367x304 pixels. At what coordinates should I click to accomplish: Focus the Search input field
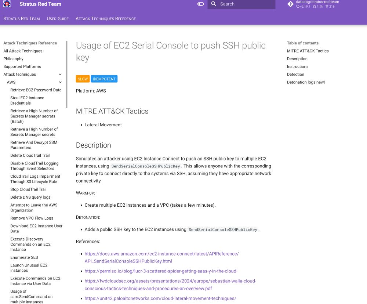pos(241,4)
